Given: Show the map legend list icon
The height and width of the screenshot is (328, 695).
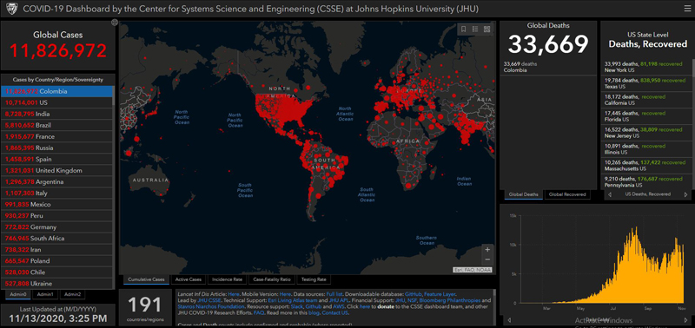Looking at the screenshot, I should 475,30.
